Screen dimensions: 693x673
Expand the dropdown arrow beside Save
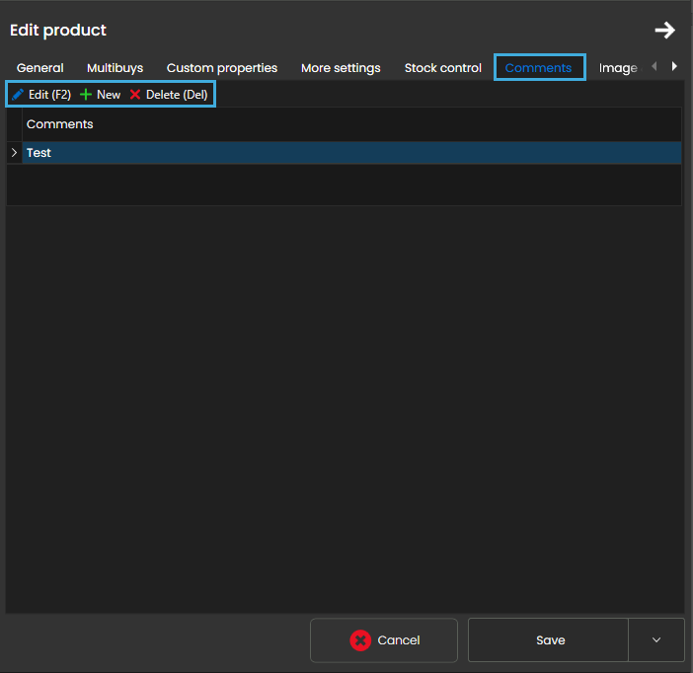coord(656,640)
